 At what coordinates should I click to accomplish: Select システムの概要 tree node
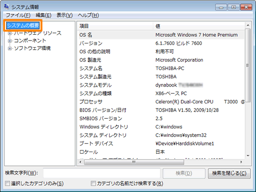(23, 26)
